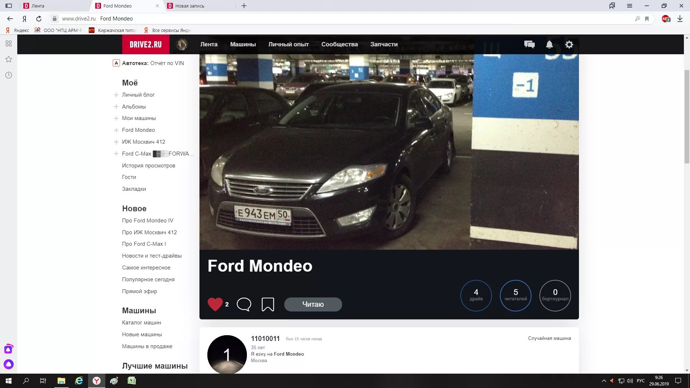Open settings gear icon in header

tap(569, 45)
